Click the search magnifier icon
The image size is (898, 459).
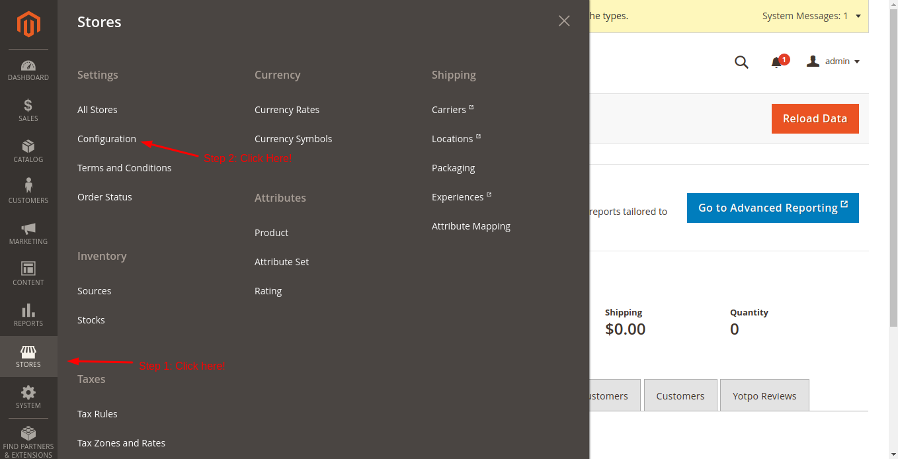coord(741,62)
